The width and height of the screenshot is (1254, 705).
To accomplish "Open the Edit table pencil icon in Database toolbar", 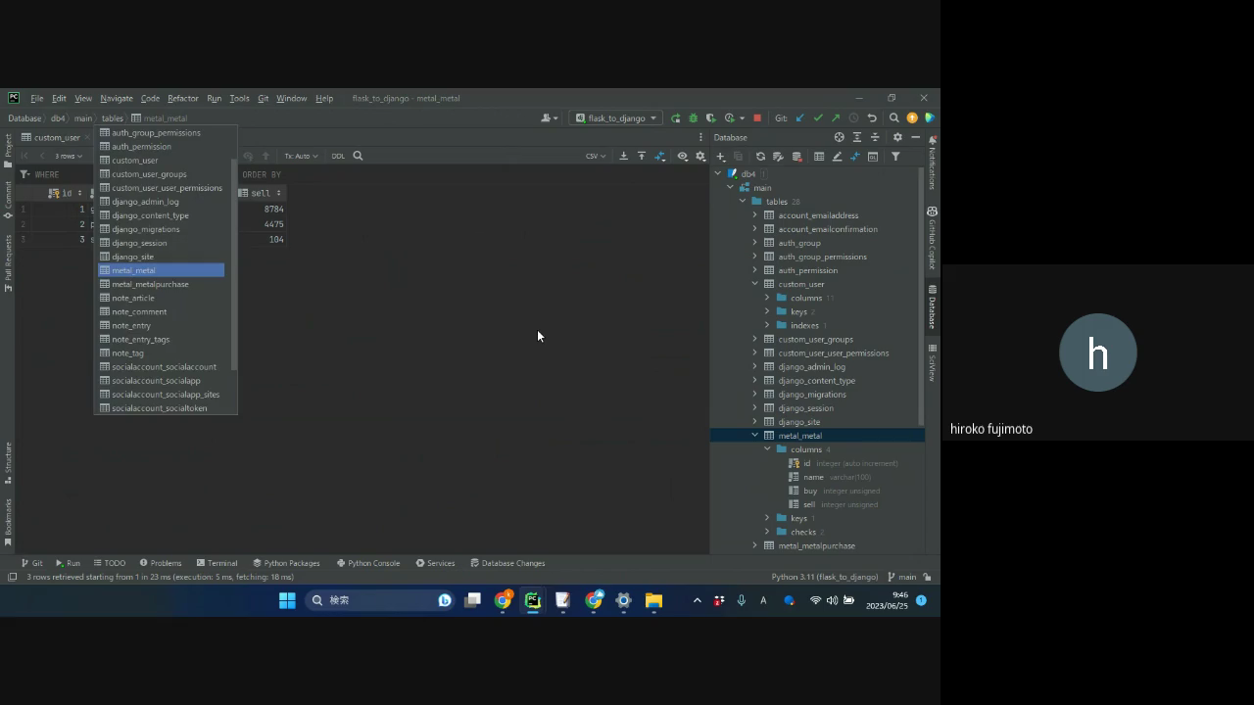I will (837, 157).
